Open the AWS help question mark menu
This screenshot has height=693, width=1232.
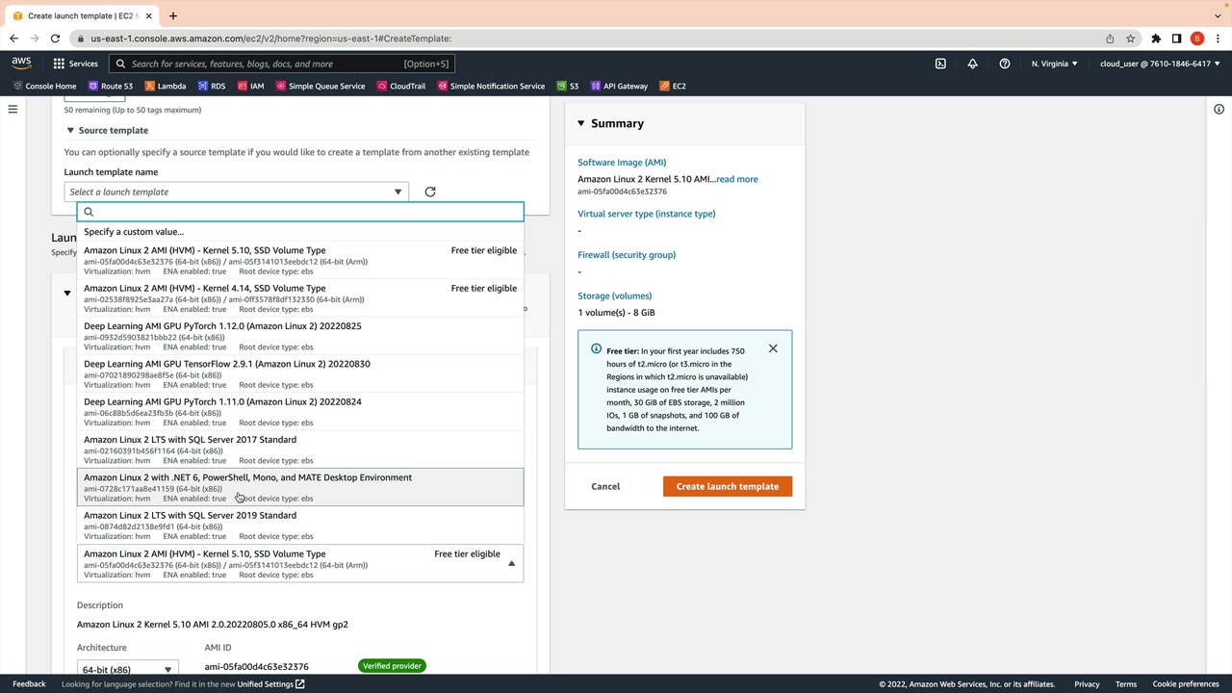point(1005,64)
